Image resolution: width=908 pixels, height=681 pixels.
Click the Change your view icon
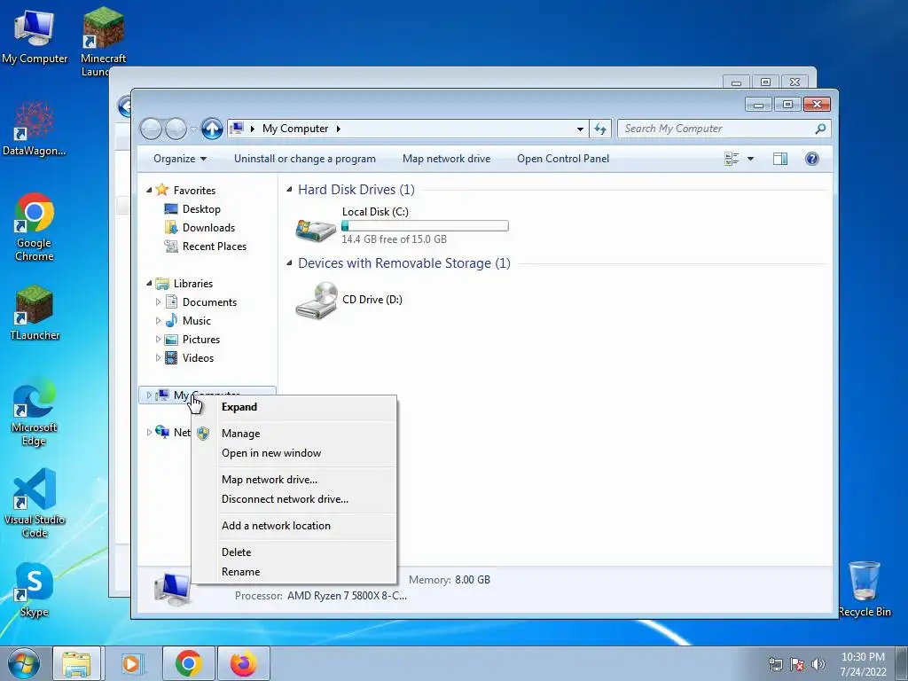coord(732,159)
